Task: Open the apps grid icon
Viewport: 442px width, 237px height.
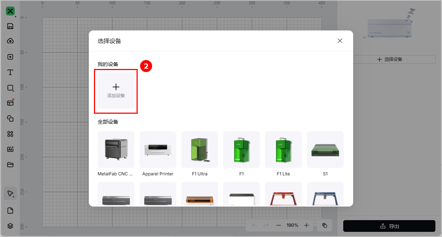Action: 10,134
